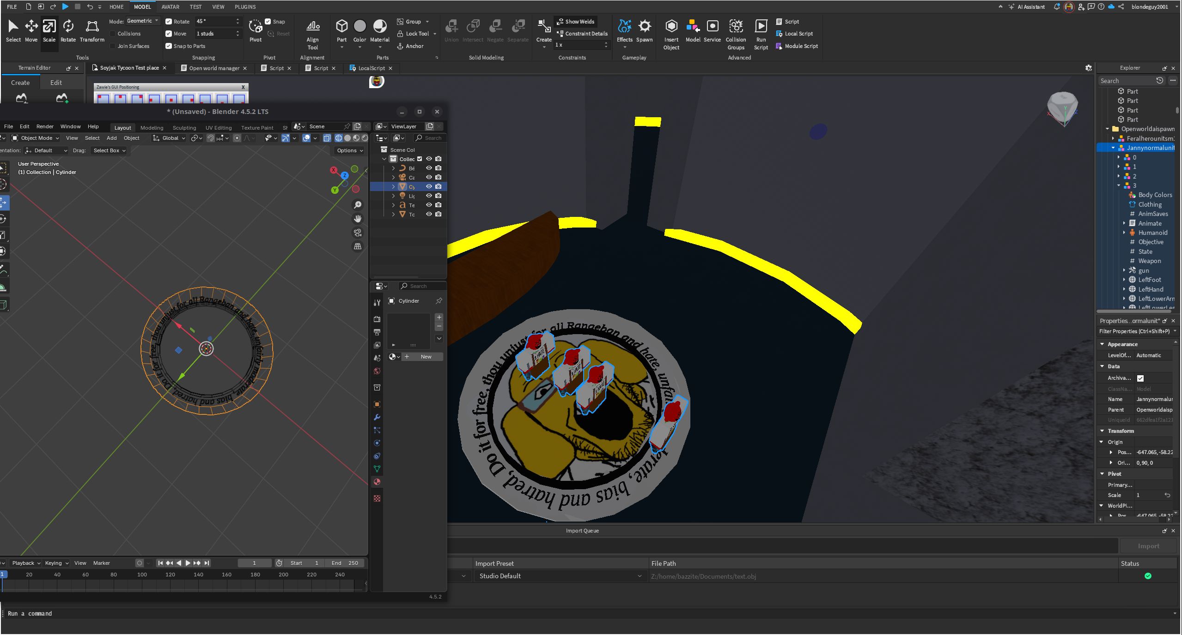Expand the Humanoid item in Explorer
Viewport: 1182px width, 635px height.
click(1124, 233)
